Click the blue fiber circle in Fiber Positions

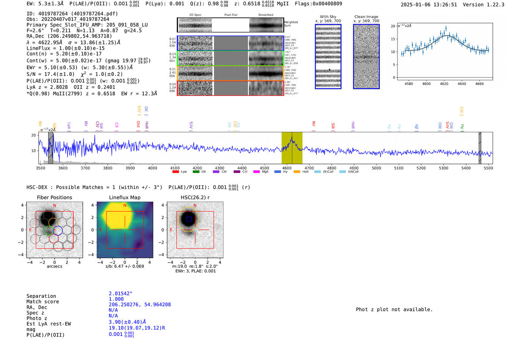(x=58, y=230)
